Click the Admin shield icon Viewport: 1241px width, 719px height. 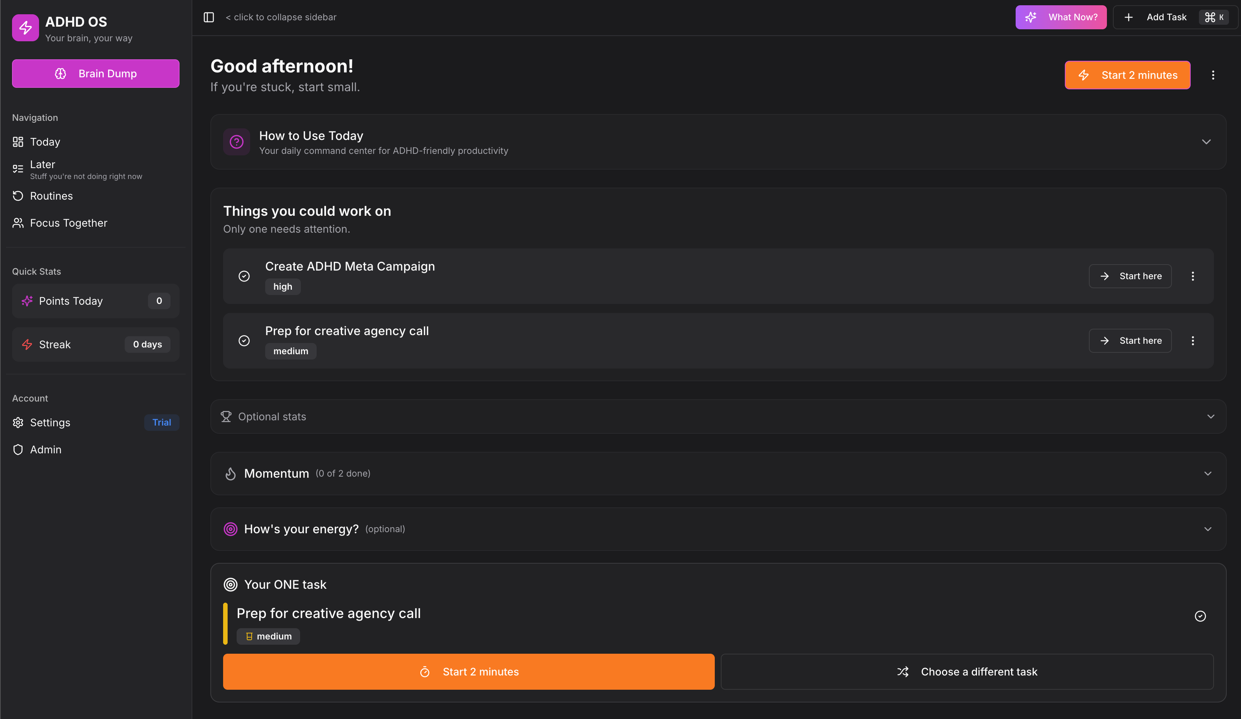[x=18, y=449]
